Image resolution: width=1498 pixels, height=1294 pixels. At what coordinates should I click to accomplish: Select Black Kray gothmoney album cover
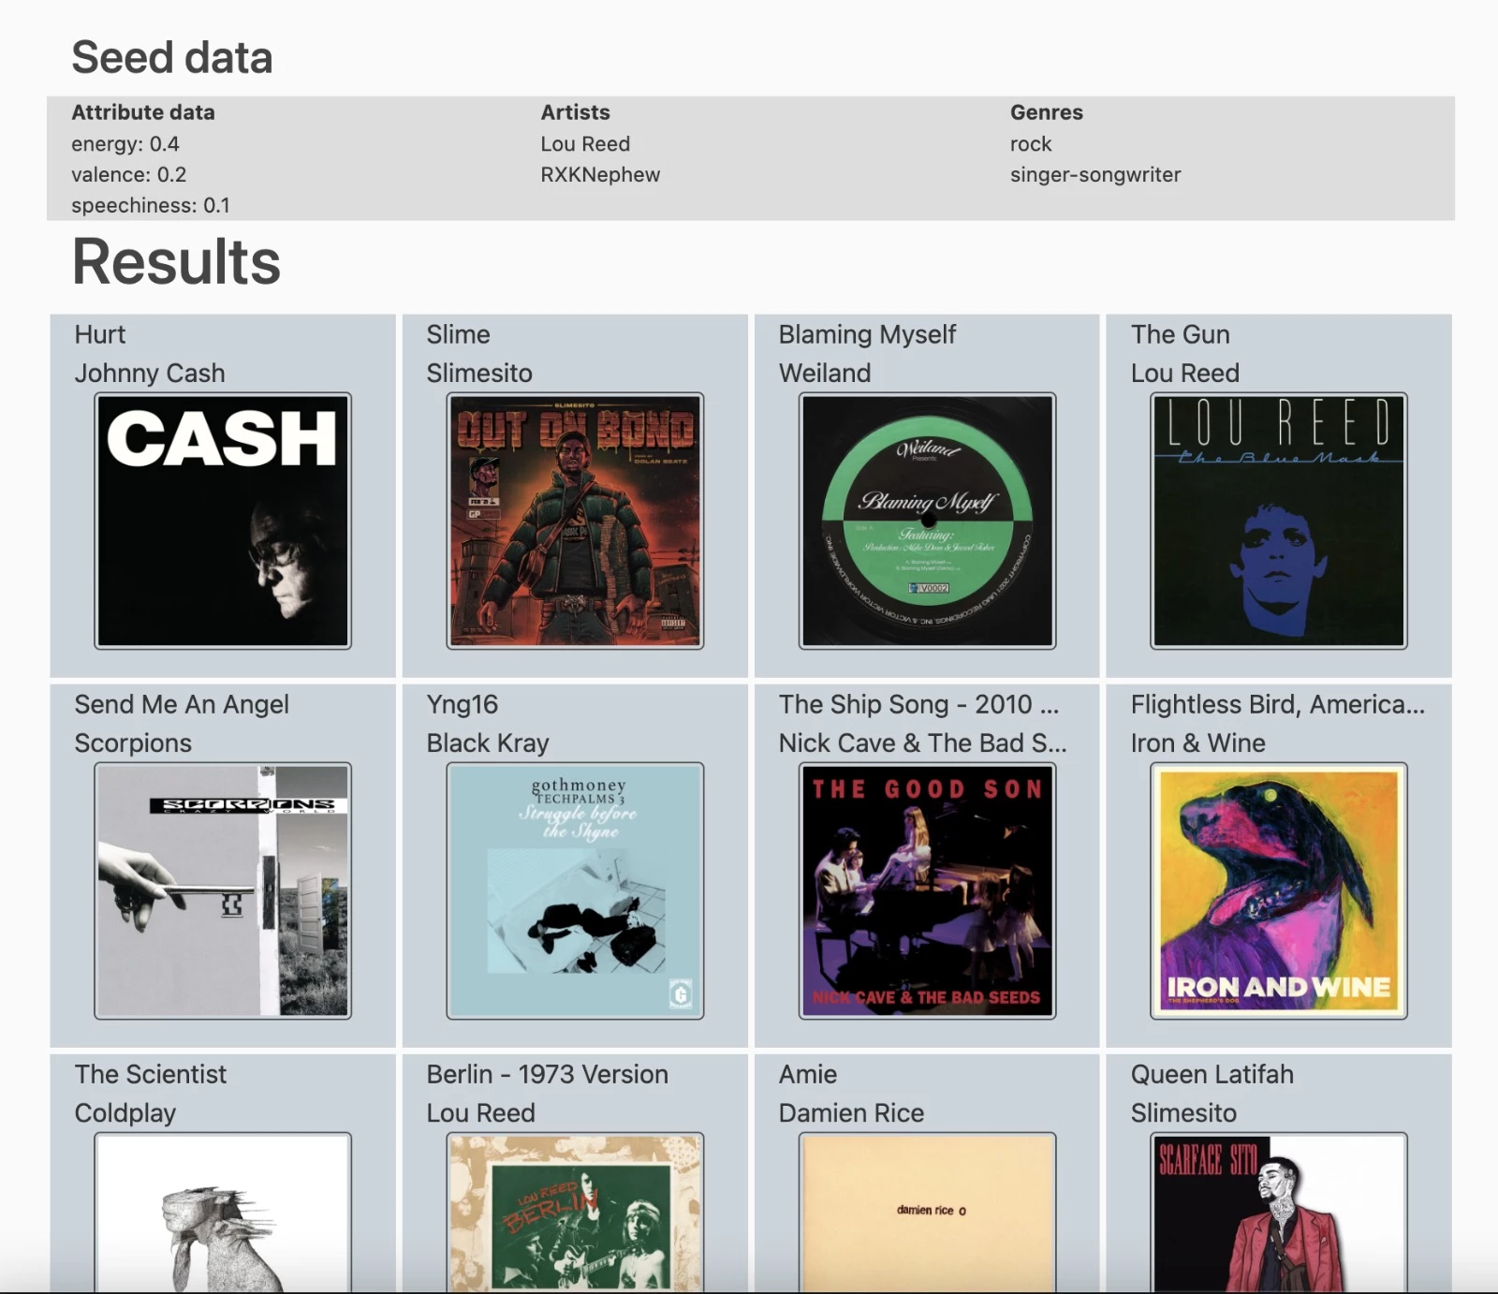[575, 890]
